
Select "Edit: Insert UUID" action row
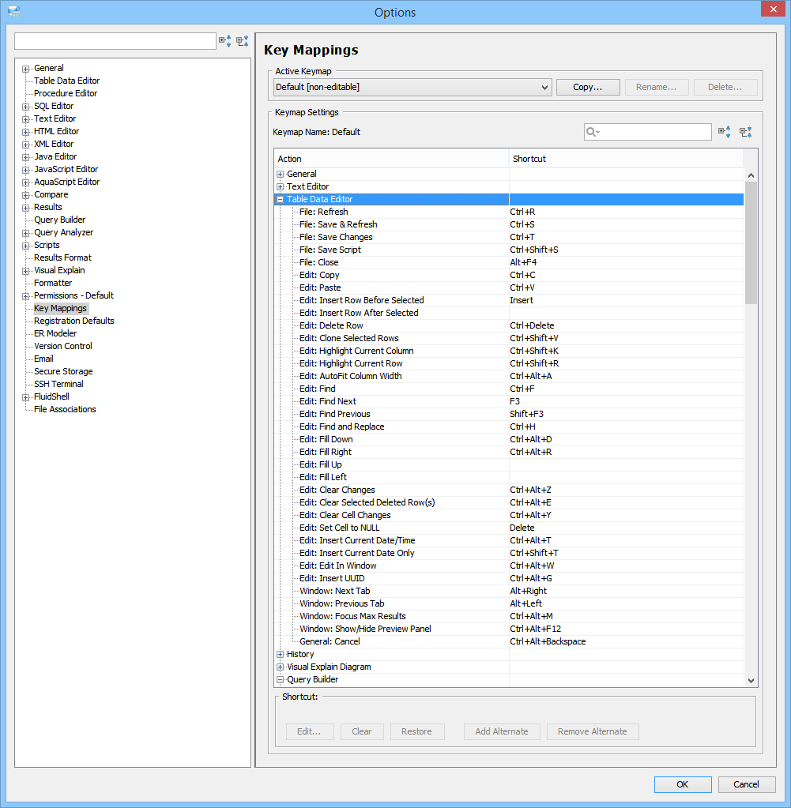click(x=509, y=578)
